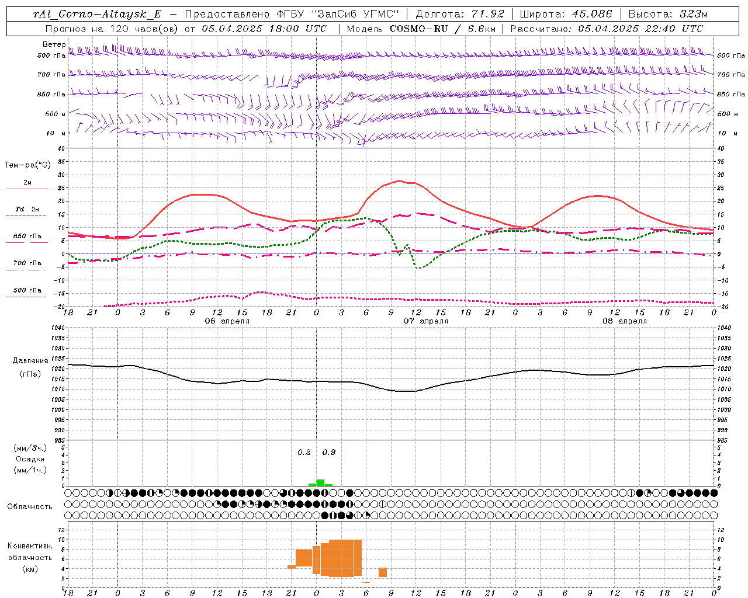Click the 07 апреля date label
The image size is (748, 598).
[x=426, y=321]
